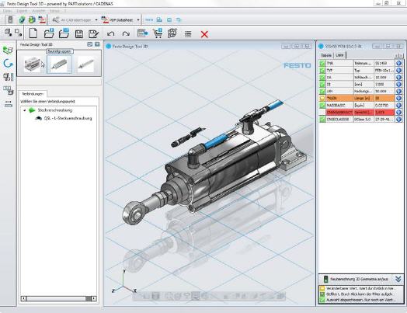Click the PDF Datasheet button
The width and height of the screenshot is (407, 313).
point(117,20)
